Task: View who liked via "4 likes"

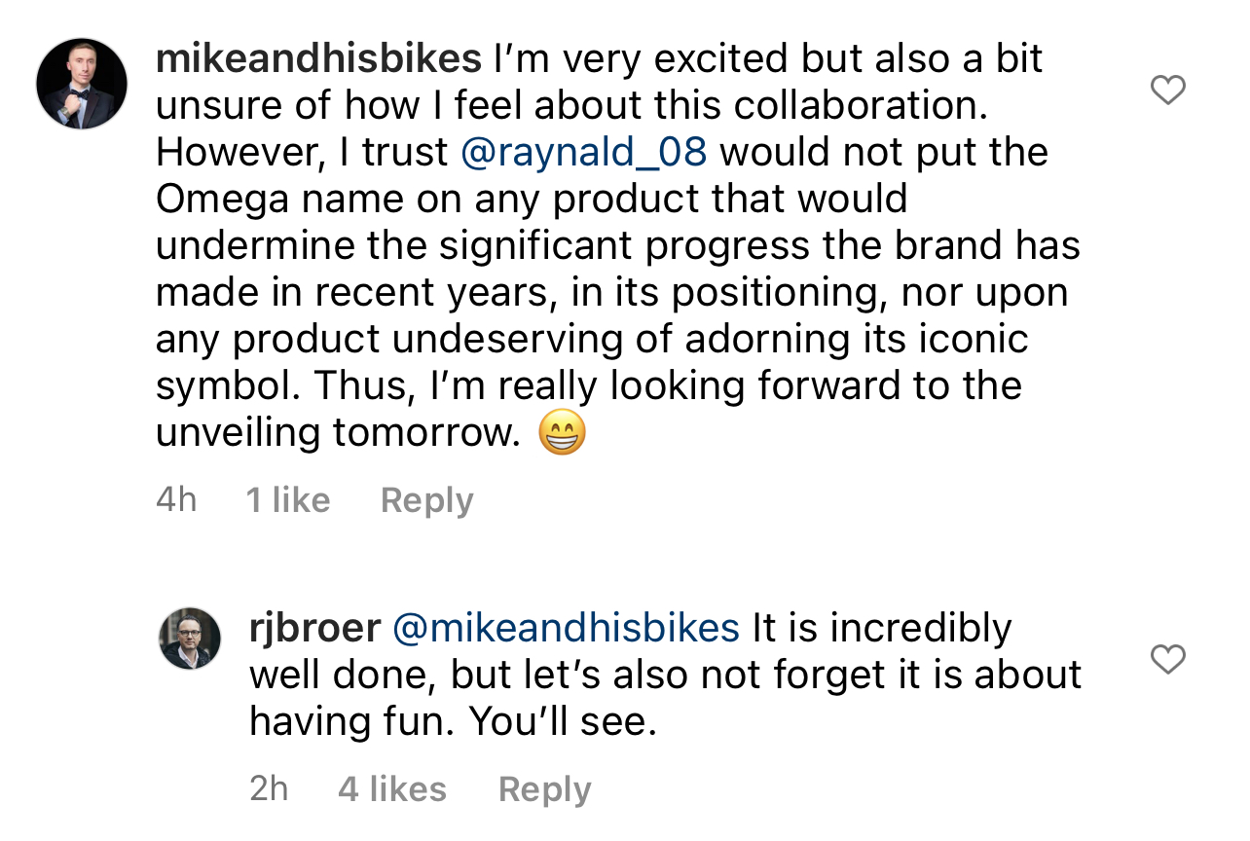Action: coord(392,789)
